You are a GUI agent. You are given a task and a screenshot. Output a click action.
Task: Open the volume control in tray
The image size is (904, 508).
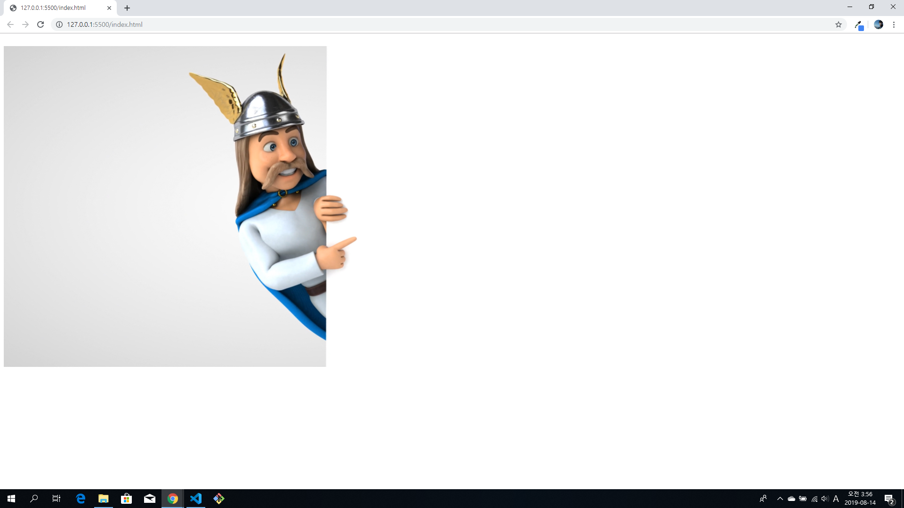tap(825, 499)
